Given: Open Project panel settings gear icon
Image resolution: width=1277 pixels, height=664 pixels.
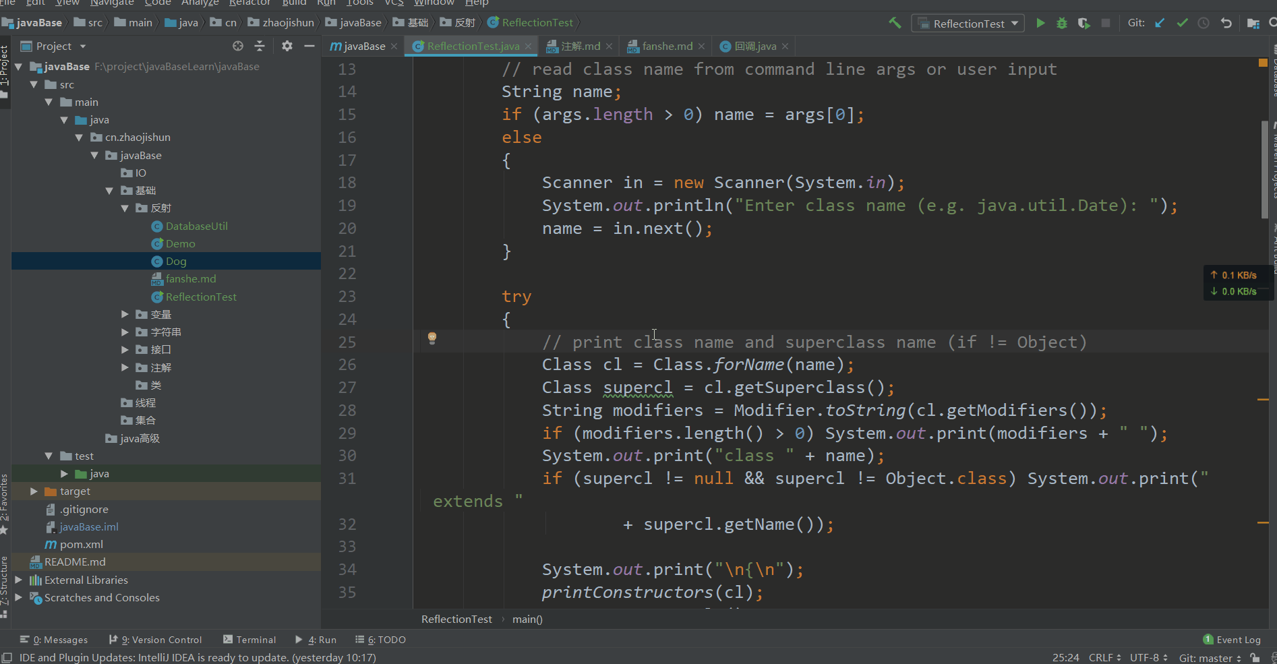Looking at the screenshot, I should click(287, 46).
